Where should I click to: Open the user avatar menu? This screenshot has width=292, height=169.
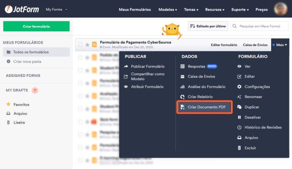point(281,9)
